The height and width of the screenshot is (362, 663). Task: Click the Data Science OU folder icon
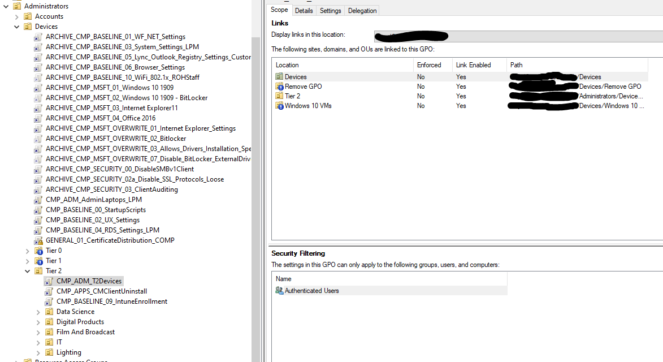tap(49, 312)
